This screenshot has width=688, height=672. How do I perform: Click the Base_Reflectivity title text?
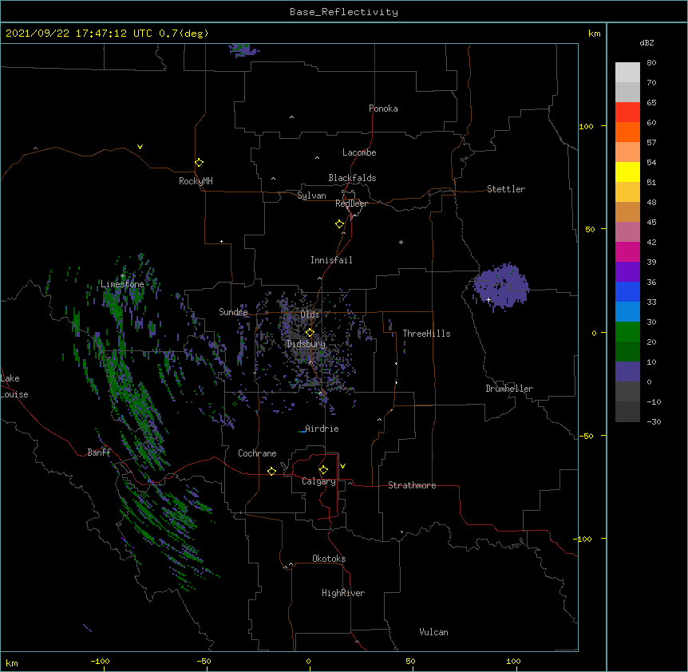tap(344, 12)
